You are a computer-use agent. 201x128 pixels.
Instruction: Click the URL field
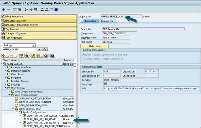(x=151, y=88)
